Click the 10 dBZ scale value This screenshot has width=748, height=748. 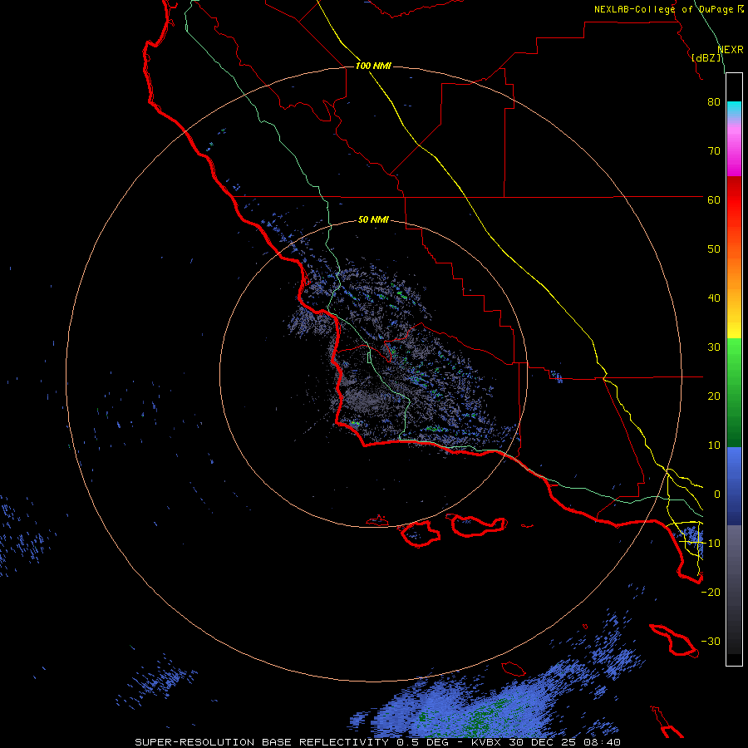point(714,445)
